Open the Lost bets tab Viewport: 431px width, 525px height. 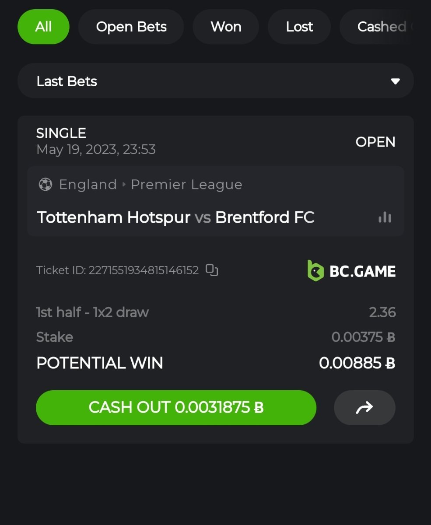click(x=299, y=27)
